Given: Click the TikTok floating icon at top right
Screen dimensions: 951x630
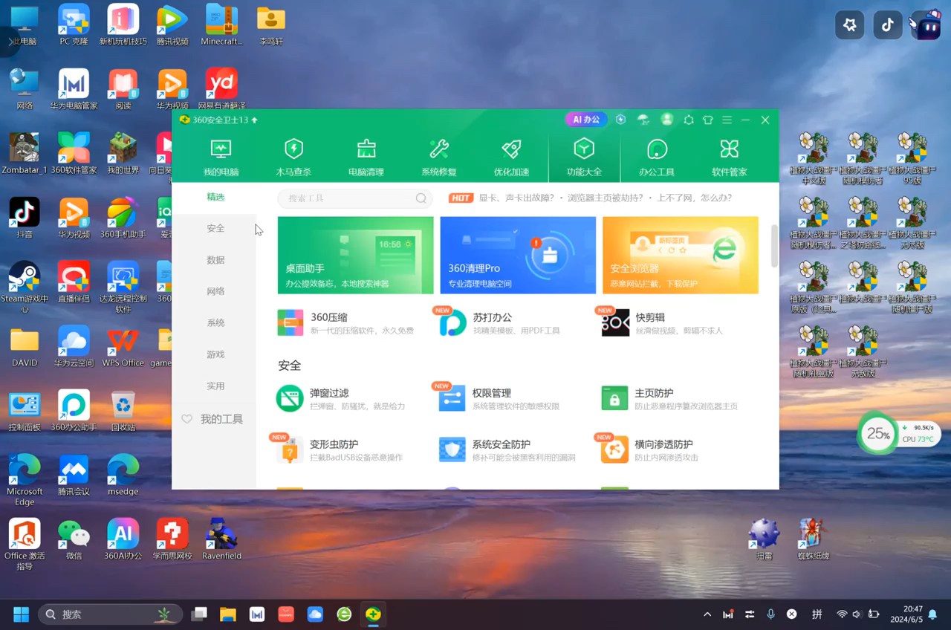Looking at the screenshot, I should (x=887, y=25).
